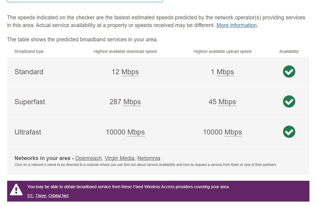Open the Three provider link
This screenshot has height=206, width=316.
(41, 196)
